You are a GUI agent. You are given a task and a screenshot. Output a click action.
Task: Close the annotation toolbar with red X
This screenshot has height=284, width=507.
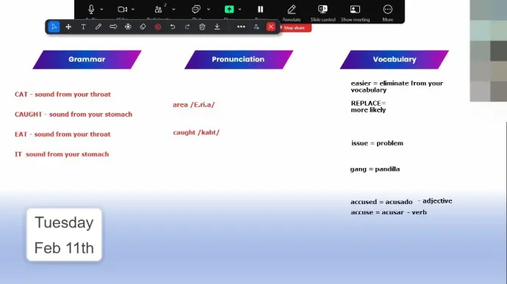click(271, 27)
